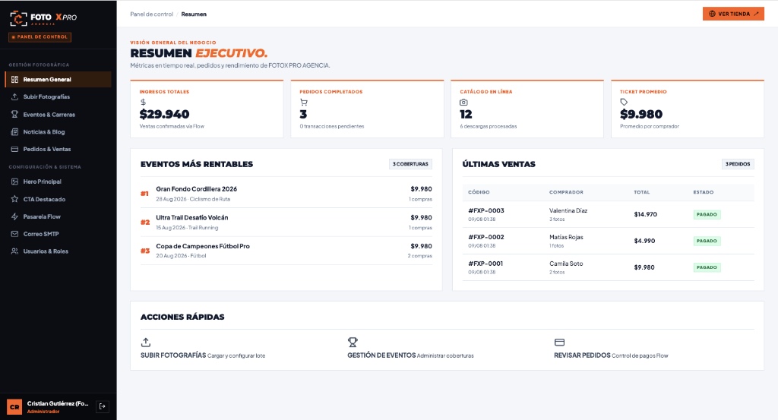Open the upload icon under Acciones Rápidas

point(146,342)
